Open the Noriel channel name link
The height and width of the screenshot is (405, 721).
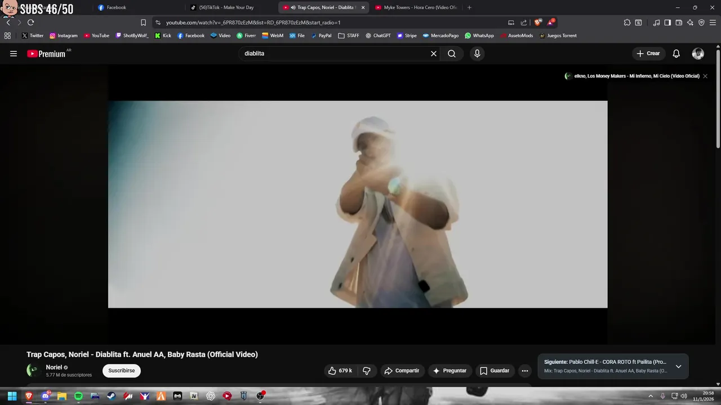click(x=54, y=367)
